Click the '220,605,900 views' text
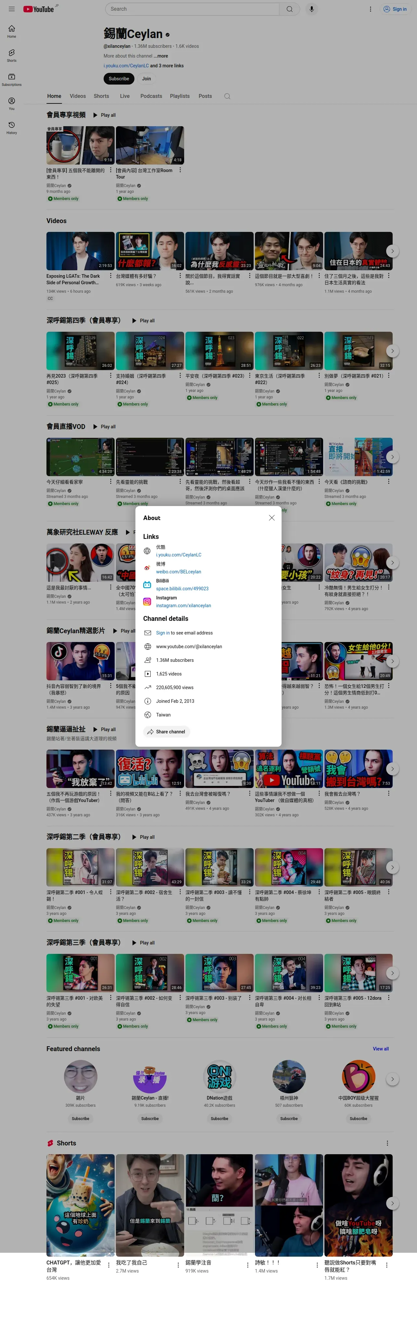The image size is (417, 1323). click(x=175, y=687)
